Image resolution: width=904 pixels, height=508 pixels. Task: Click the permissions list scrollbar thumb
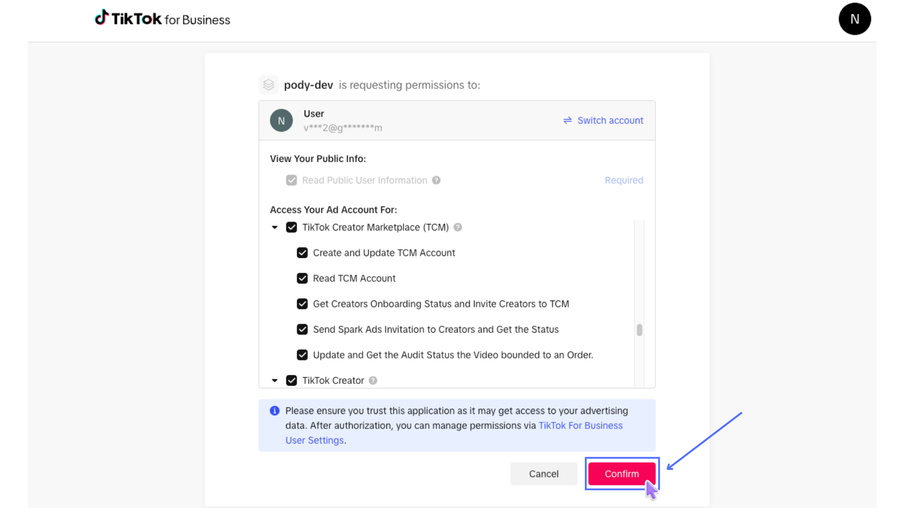[639, 330]
